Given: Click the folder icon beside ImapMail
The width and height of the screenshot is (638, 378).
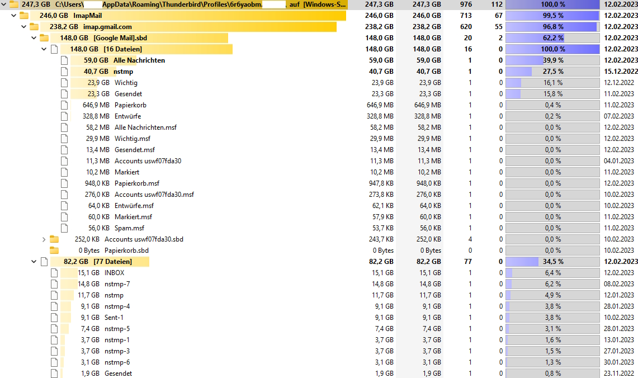Looking at the screenshot, I should coord(24,16).
